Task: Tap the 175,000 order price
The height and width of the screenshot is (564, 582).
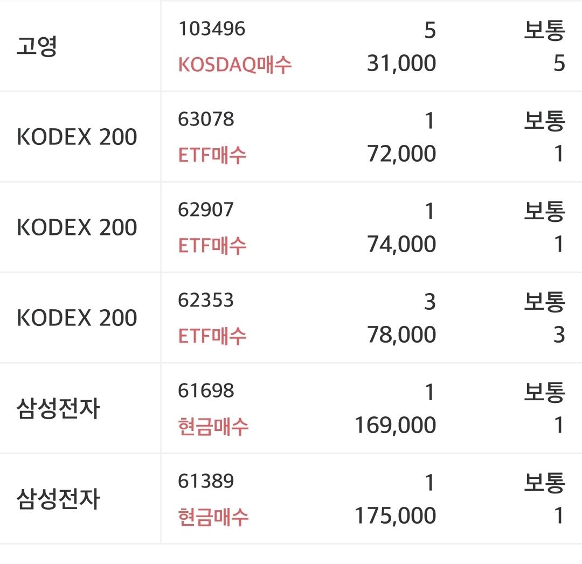Action: click(x=395, y=516)
